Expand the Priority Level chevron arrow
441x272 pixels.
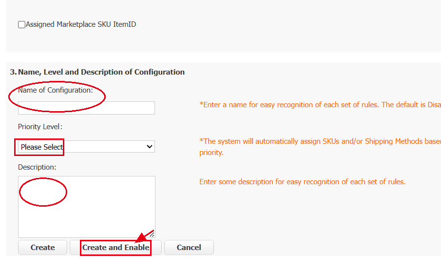tap(149, 147)
